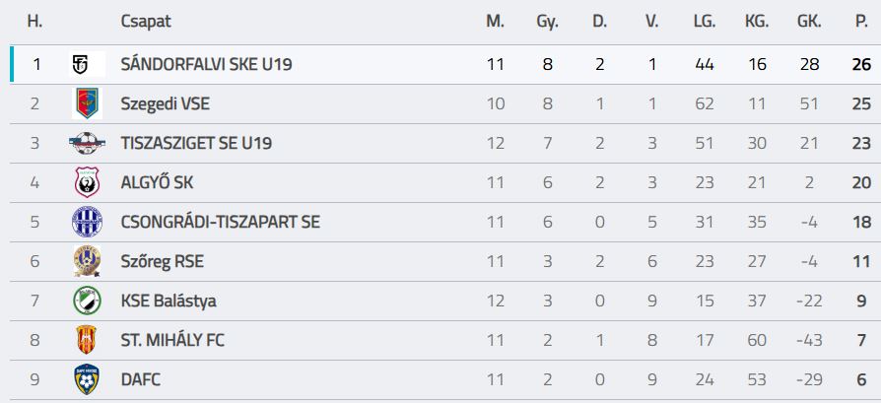Open TISZASZIGET SE U19 team name
The width and height of the screenshot is (881, 403).
pyautogui.click(x=196, y=143)
